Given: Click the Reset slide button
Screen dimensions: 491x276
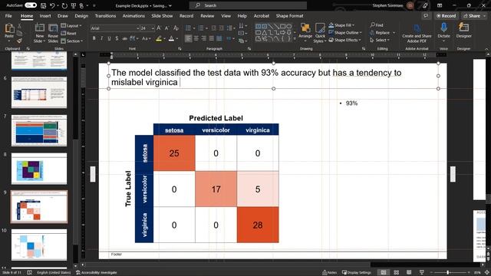Looking at the screenshot, I should (x=68, y=33).
